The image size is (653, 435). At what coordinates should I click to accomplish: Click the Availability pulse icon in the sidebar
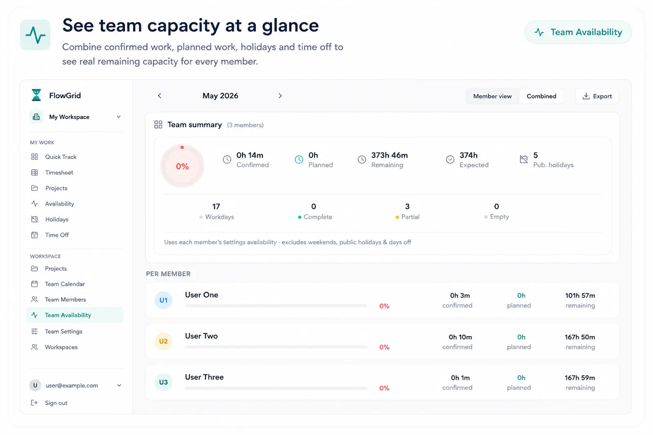coord(35,203)
